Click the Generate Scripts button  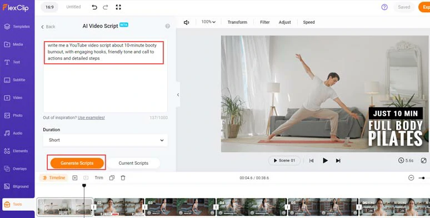77,163
